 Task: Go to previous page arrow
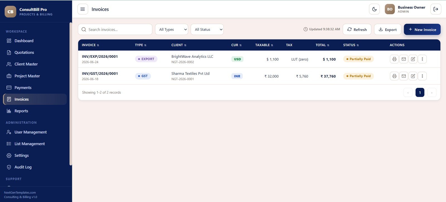click(408, 93)
